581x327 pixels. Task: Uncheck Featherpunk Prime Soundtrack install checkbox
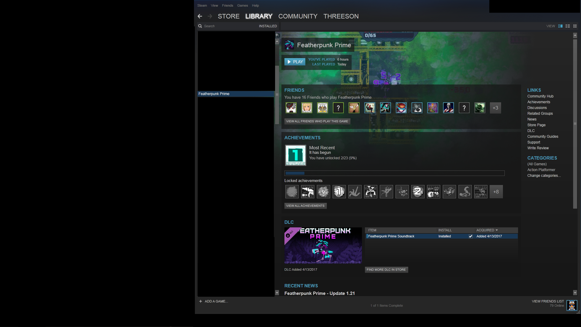pyautogui.click(x=471, y=236)
